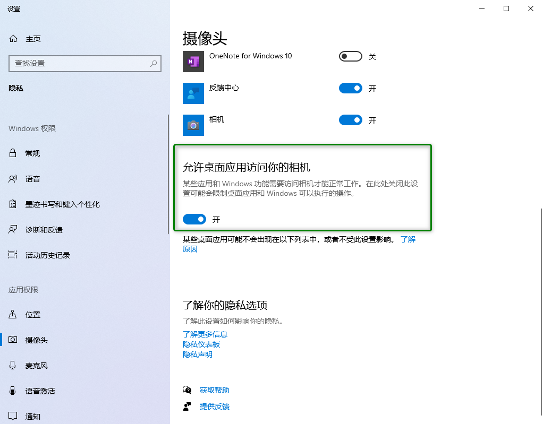
Task: Click the notification icon for 通知
Action: click(x=13, y=416)
